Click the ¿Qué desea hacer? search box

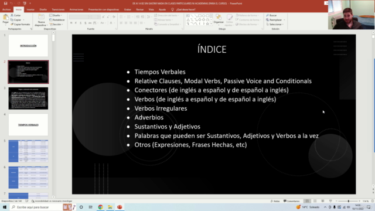tap(183, 9)
